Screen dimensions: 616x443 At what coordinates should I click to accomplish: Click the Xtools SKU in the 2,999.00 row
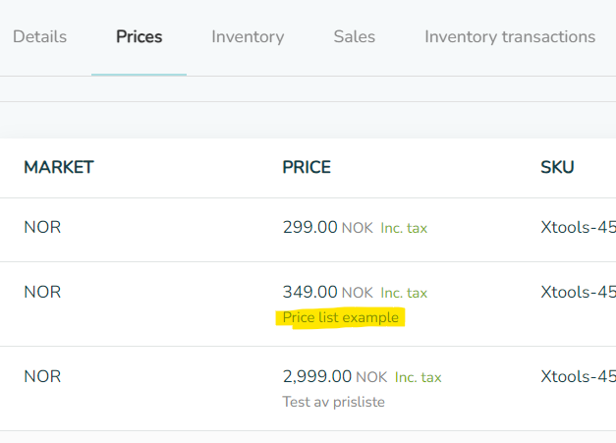click(x=579, y=376)
